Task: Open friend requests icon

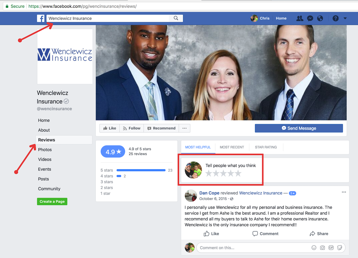Action: pyautogui.click(x=300, y=18)
